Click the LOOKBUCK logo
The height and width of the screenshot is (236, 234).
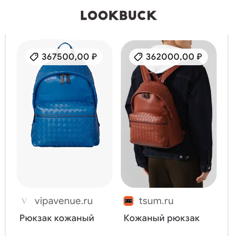(x=119, y=15)
